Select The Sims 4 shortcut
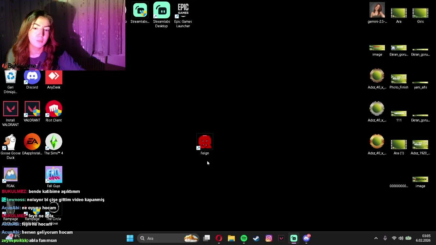The width and height of the screenshot is (436, 245). click(53, 145)
